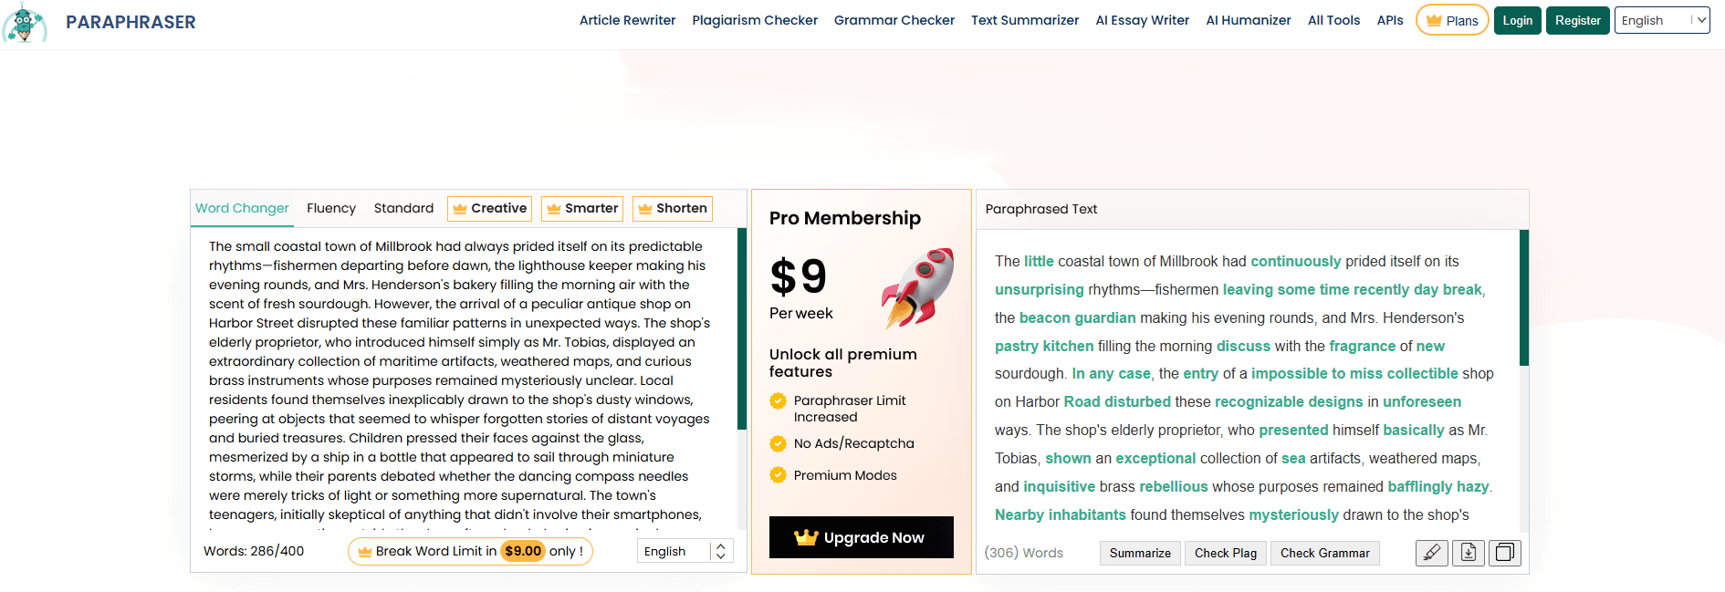This screenshot has height=592, width=1725.
Task: Select the highlighter icon under Paraphrased Text
Action: (x=1431, y=553)
